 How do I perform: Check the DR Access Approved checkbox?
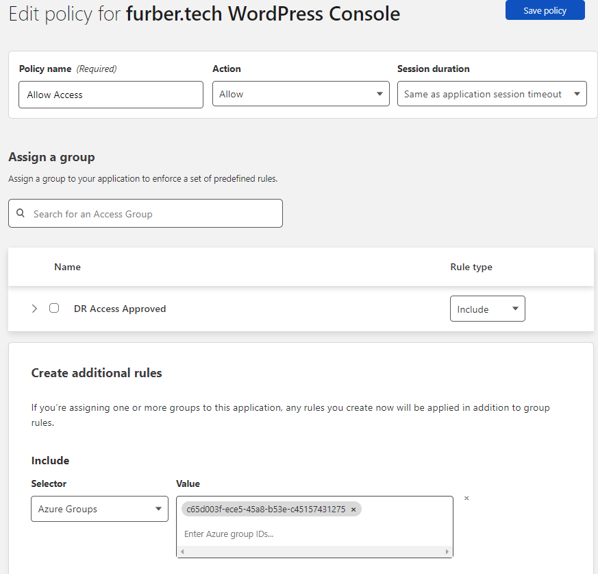click(54, 308)
